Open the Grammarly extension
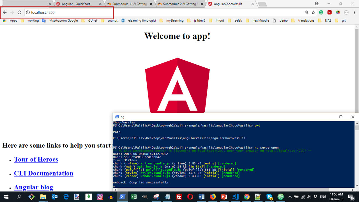 pos(321,12)
